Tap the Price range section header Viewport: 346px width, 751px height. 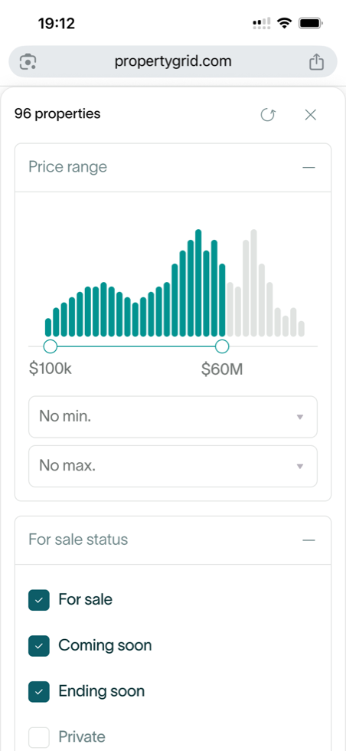(173, 167)
